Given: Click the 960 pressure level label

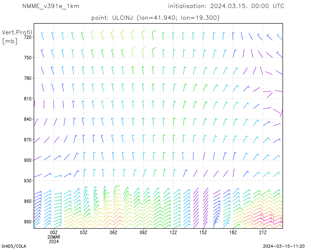Looking at the screenshot, I should pyautogui.click(x=28, y=201).
